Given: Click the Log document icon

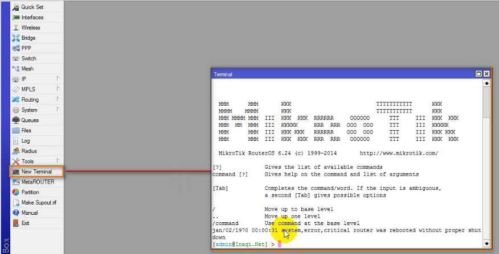Looking at the screenshot, I should (15, 141).
